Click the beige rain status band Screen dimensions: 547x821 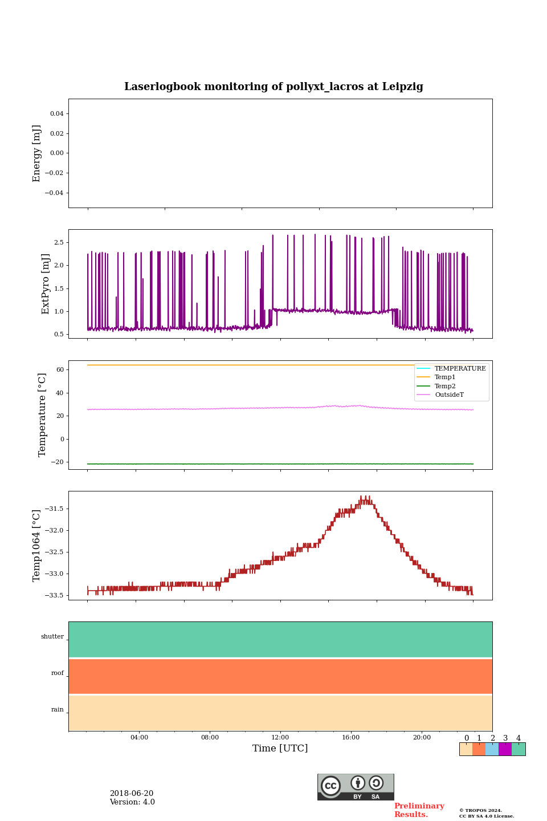point(280,713)
